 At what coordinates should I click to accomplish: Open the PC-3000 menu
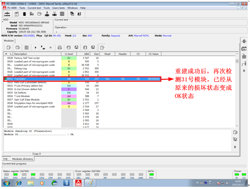(x=12, y=8)
